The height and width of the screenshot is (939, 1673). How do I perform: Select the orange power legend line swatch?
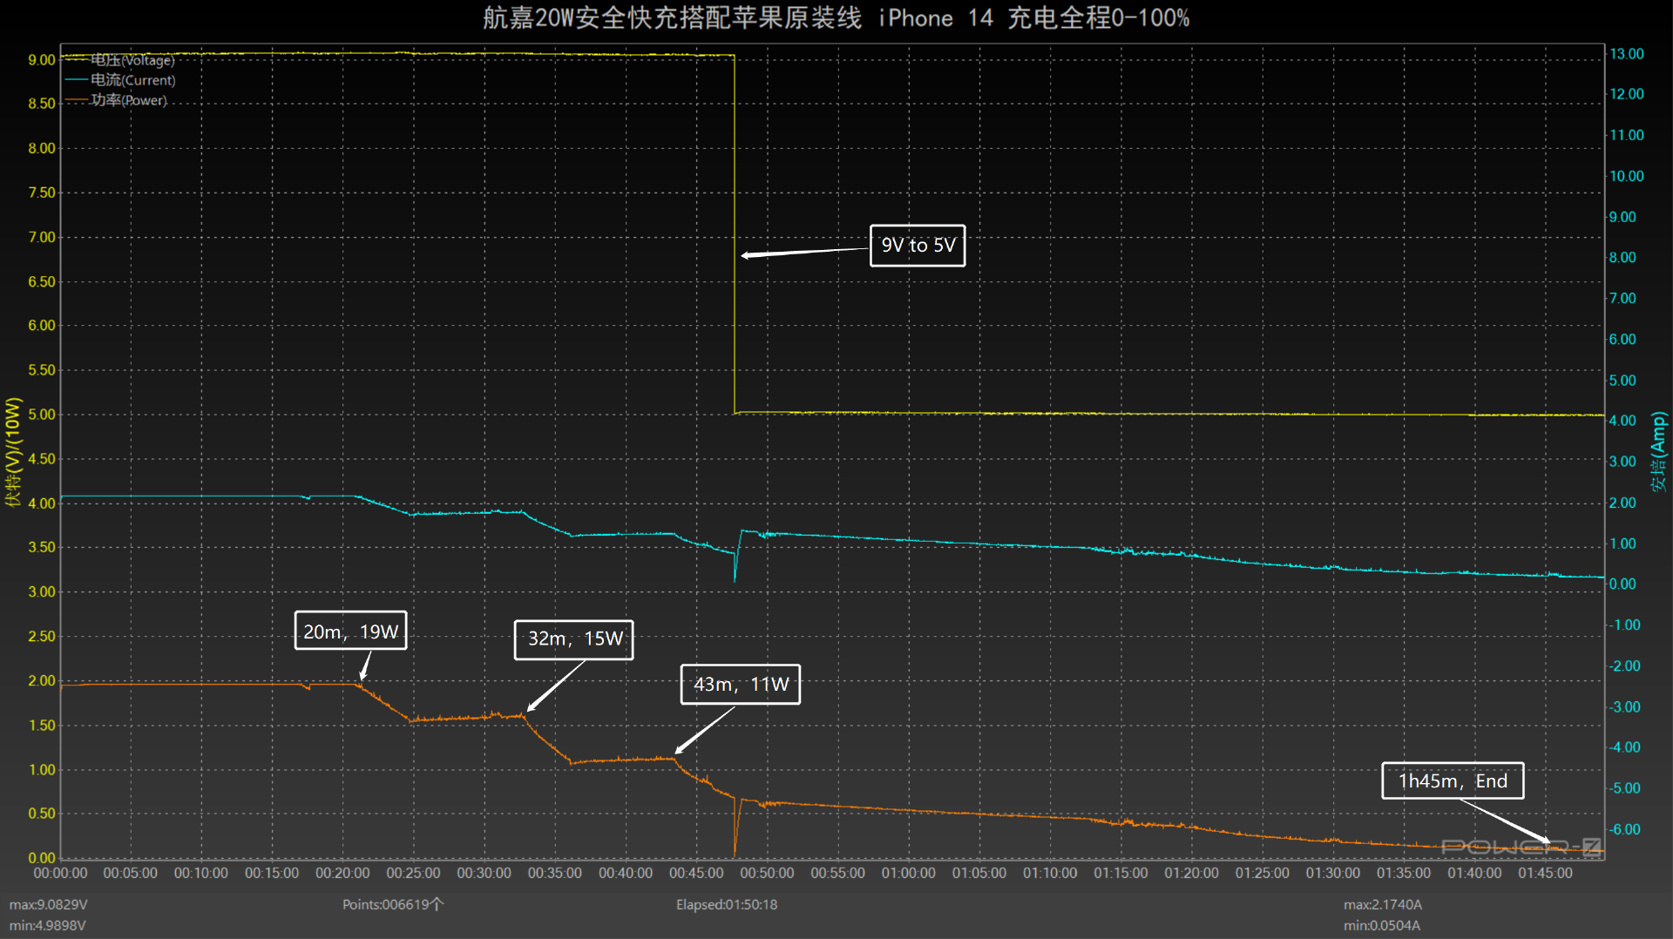(77, 100)
